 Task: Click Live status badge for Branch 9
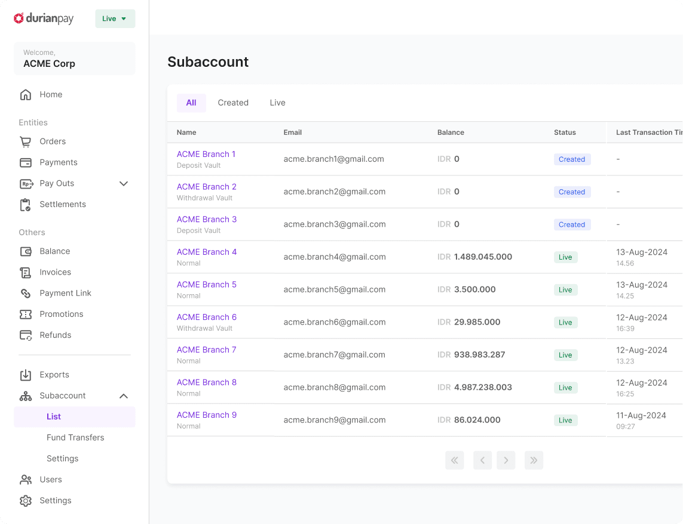pyautogui.click(x=565, y=420)
